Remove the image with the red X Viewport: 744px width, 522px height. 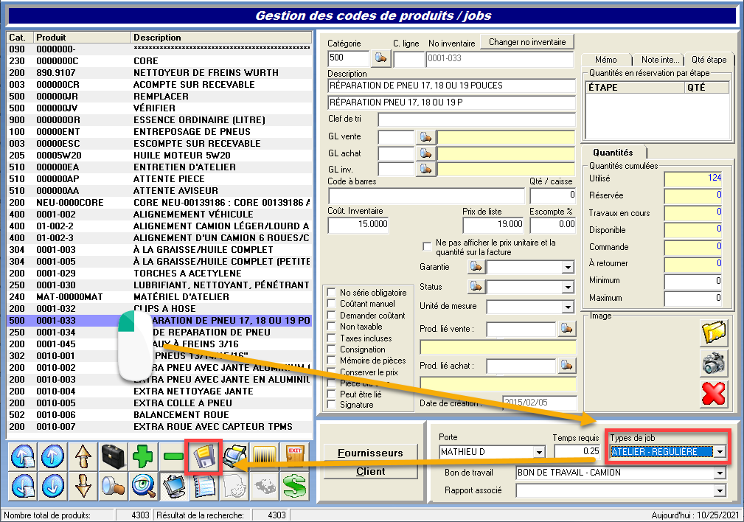714,394
